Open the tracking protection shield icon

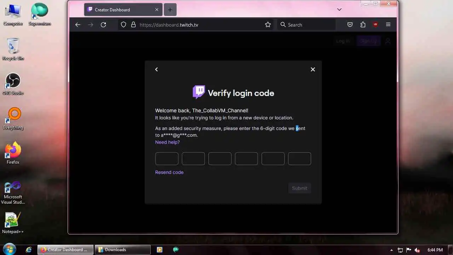(x=124, y=25)
